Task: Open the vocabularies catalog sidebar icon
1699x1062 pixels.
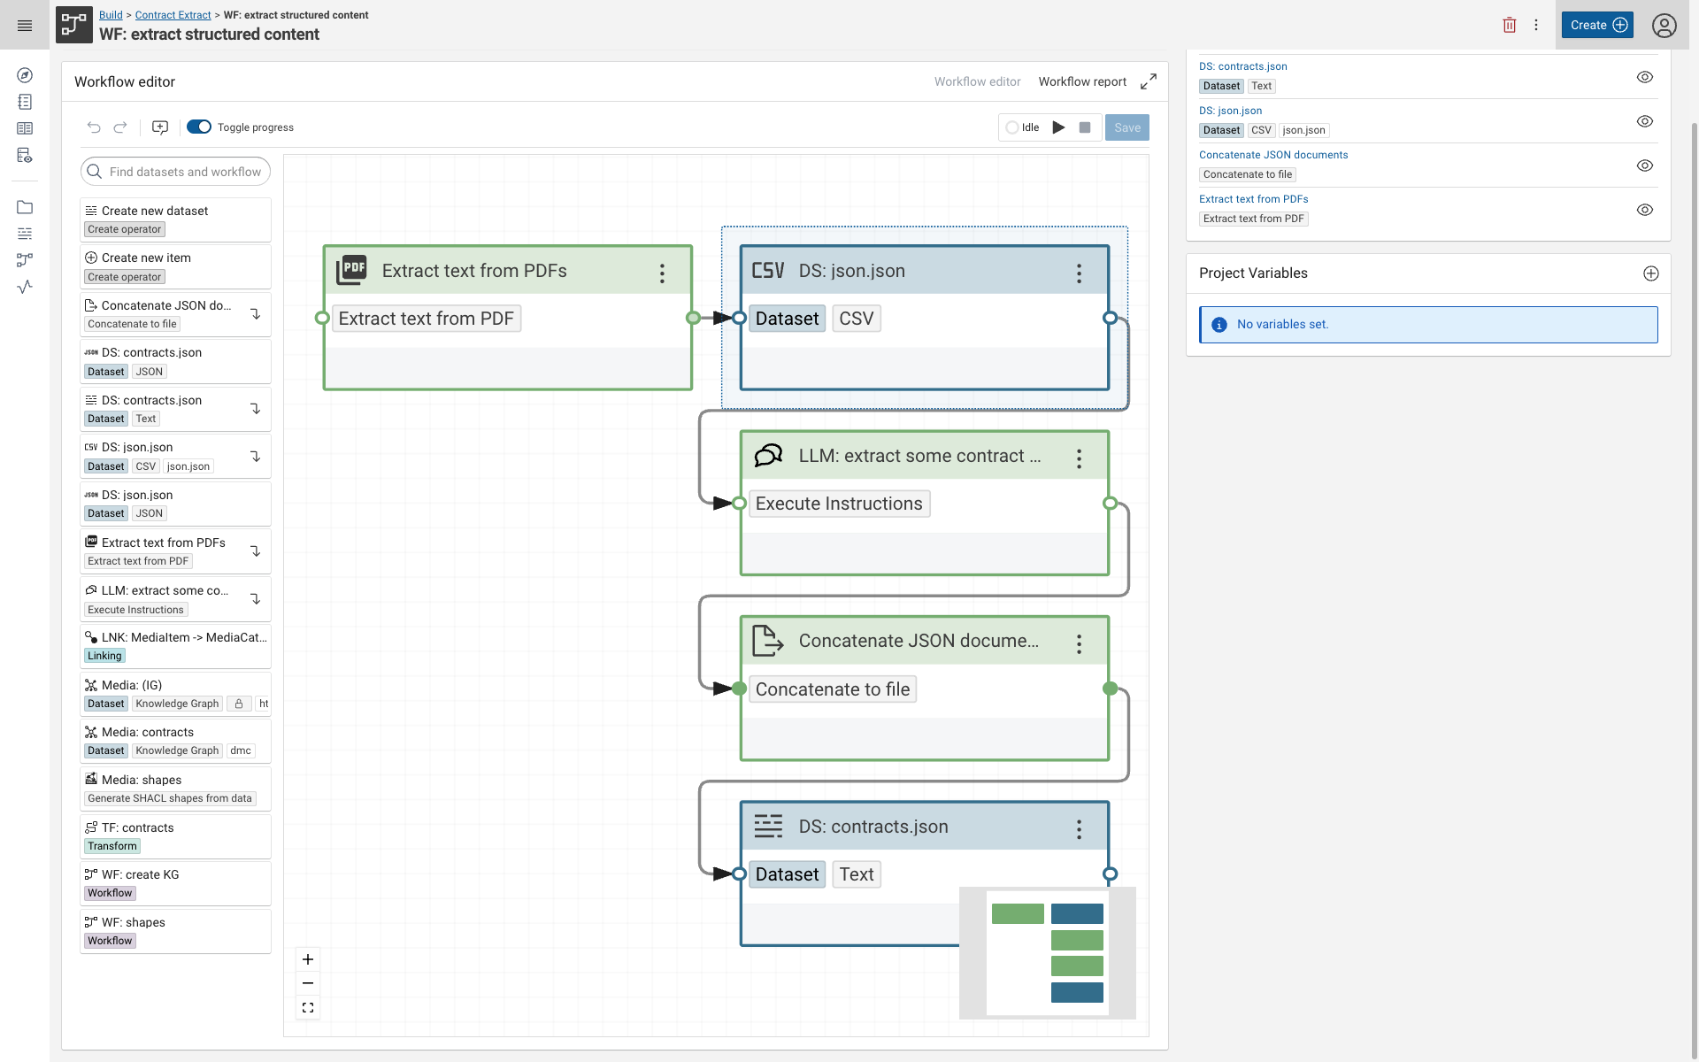Action: [x=25, y=128]
